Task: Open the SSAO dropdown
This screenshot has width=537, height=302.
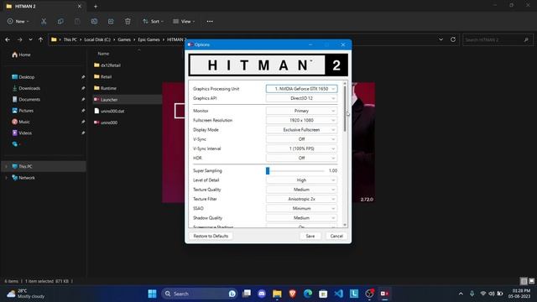Action: pyautogui.click(x=301, y=208)
